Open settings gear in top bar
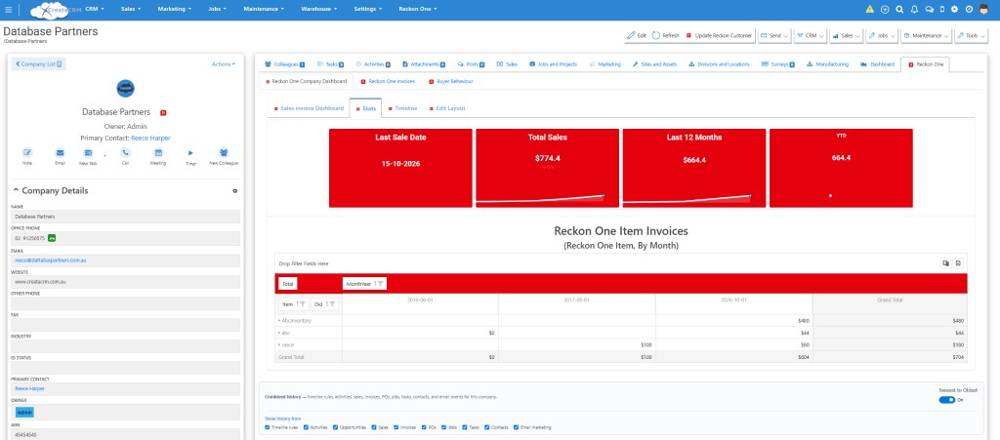 (x=955, y=10)
